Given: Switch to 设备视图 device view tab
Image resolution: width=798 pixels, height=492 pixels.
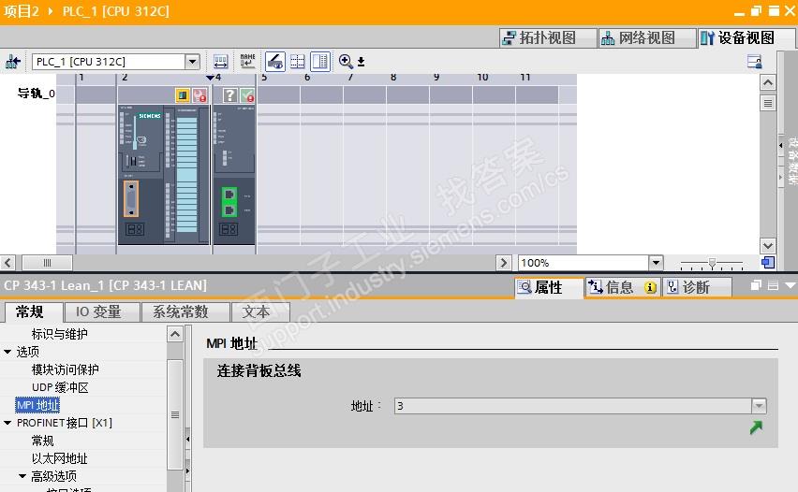Looking at the screenshot, I should [x=746, y=37].
